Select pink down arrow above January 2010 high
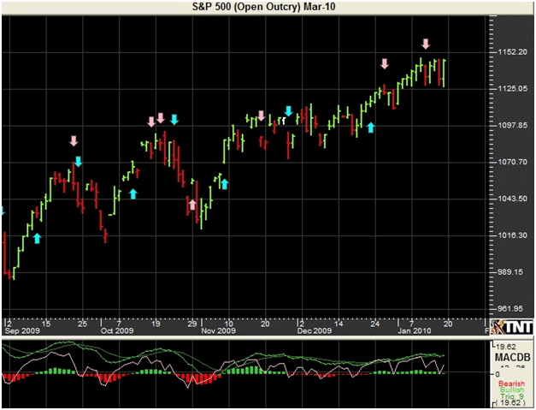536x410 pixels. point(425,44)
